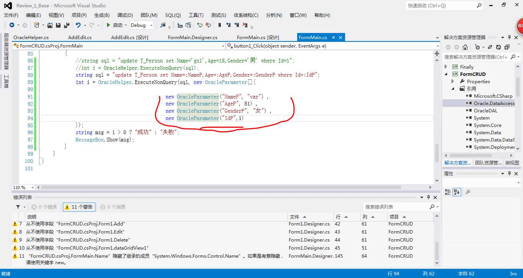Toggle the 0 messages filter button
The height and width of the screenshot is (278, 523).
coord(113,207)
